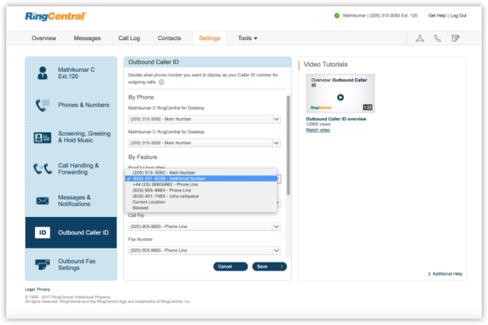Open the Overview tab

44,38
